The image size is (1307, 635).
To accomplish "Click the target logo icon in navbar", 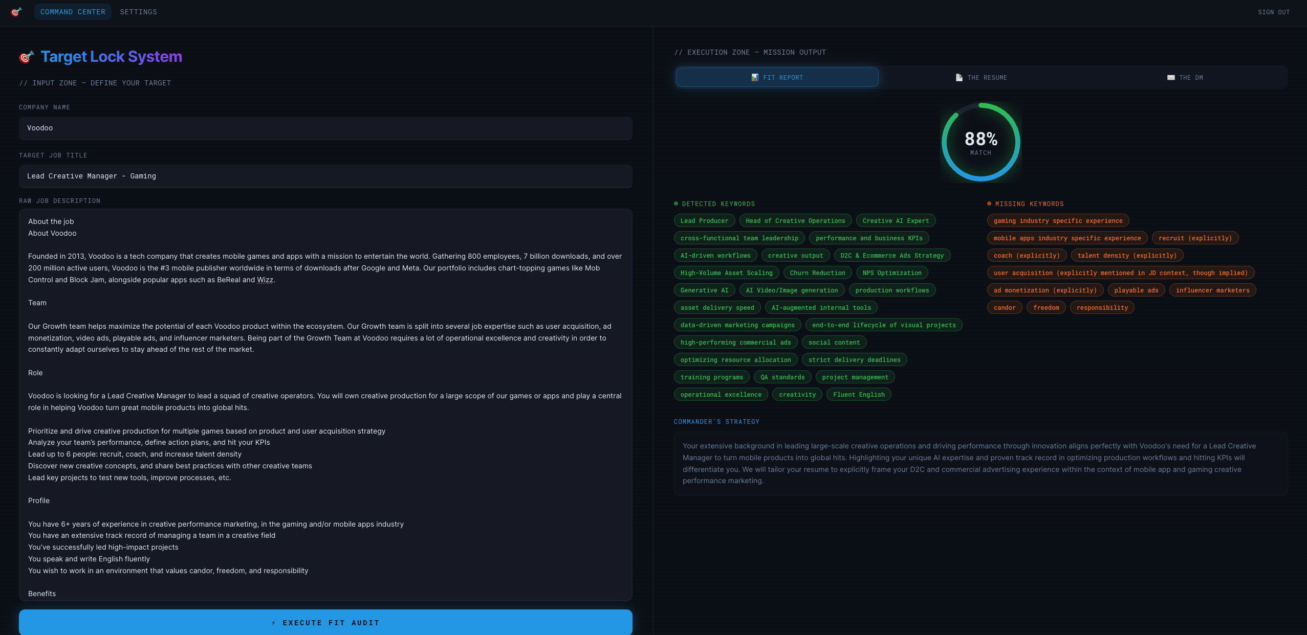I will coord(16,12).
